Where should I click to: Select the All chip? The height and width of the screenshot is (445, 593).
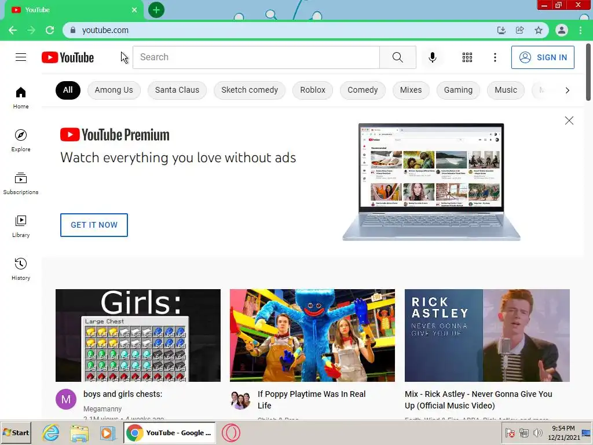pyautogui.click(x=68, y=90)
